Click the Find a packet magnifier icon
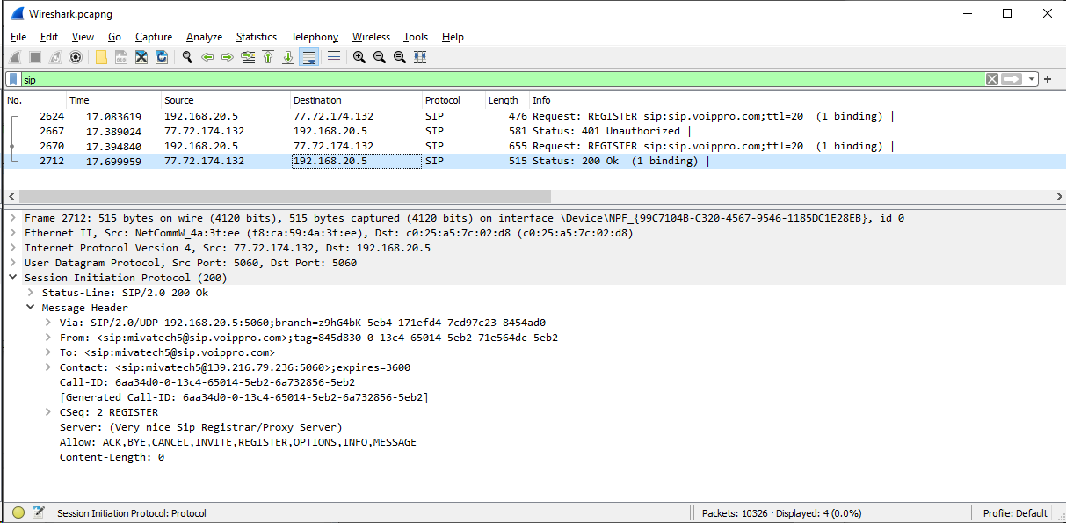The image size is (1066, 523). [187, 57]
